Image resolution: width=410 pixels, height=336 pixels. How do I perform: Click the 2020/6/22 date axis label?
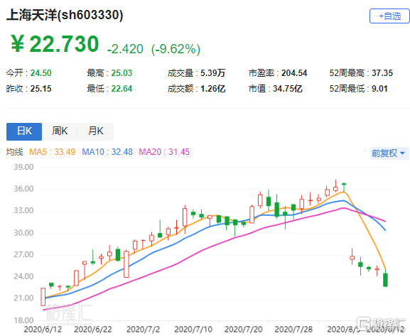click(x=93, y=330)
